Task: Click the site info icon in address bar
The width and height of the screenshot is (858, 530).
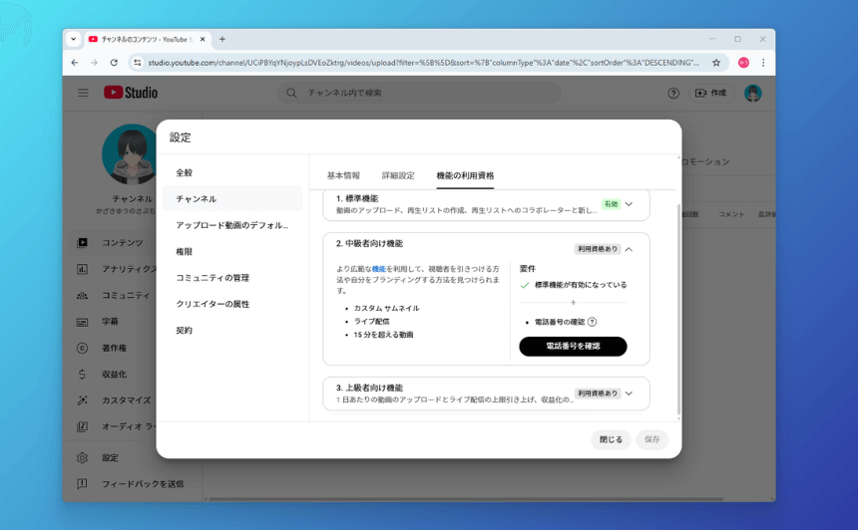Action: pos(138,63)
